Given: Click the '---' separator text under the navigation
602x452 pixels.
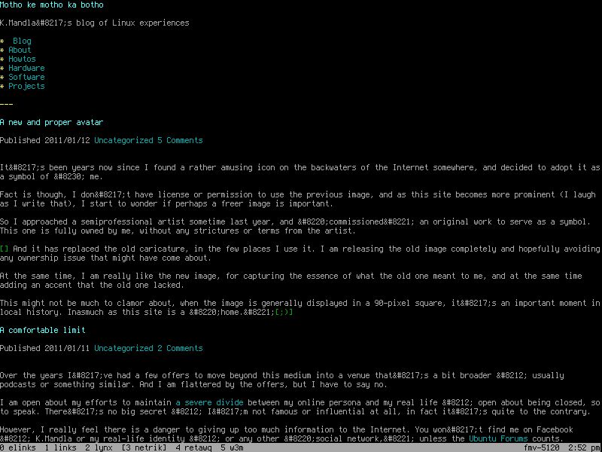Looking at the screenshot, I should 7,104.
